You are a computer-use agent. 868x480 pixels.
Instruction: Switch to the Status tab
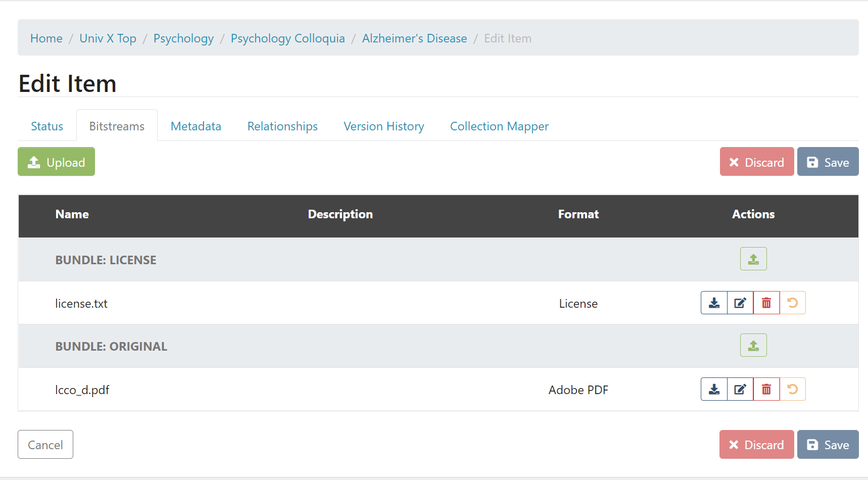(47, 126)
